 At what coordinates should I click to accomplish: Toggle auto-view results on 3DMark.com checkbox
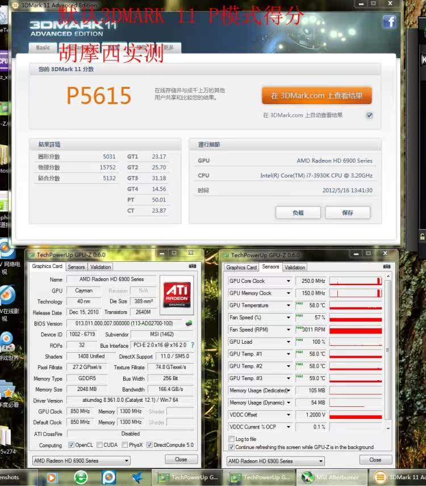369,115
